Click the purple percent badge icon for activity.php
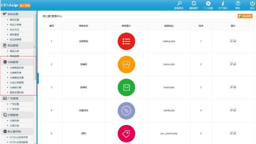 (x=126, y=110)
